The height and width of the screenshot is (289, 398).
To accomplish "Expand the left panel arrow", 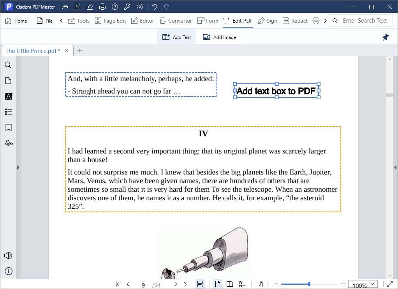I will [x=18, y=167].
